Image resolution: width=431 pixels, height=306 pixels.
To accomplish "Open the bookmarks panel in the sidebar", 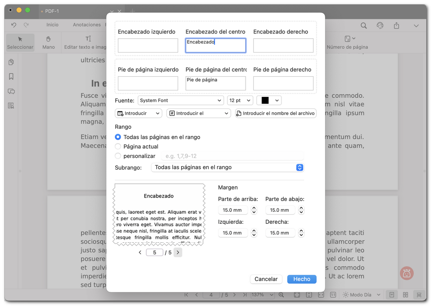I will [x=11, y=76].
